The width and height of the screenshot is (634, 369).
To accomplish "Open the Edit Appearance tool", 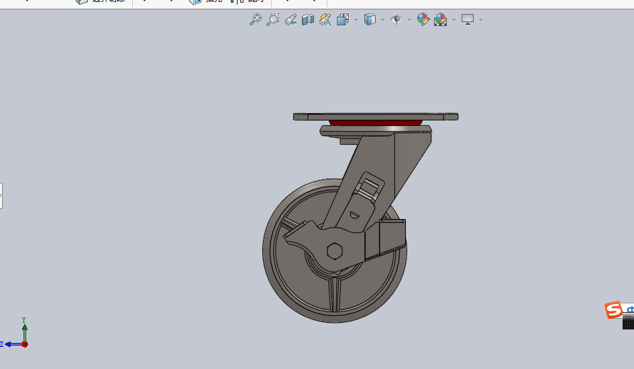I will click(423, 19).
